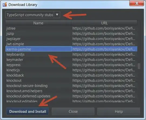
Task: Click the URL cell of the keypress row
Action: point(104,65)
